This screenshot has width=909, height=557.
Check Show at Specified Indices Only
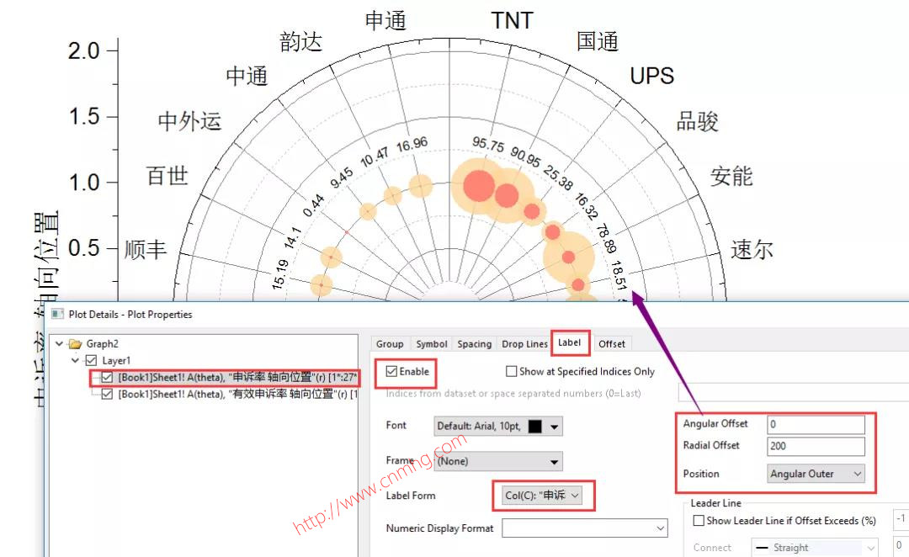click(511, 371)
